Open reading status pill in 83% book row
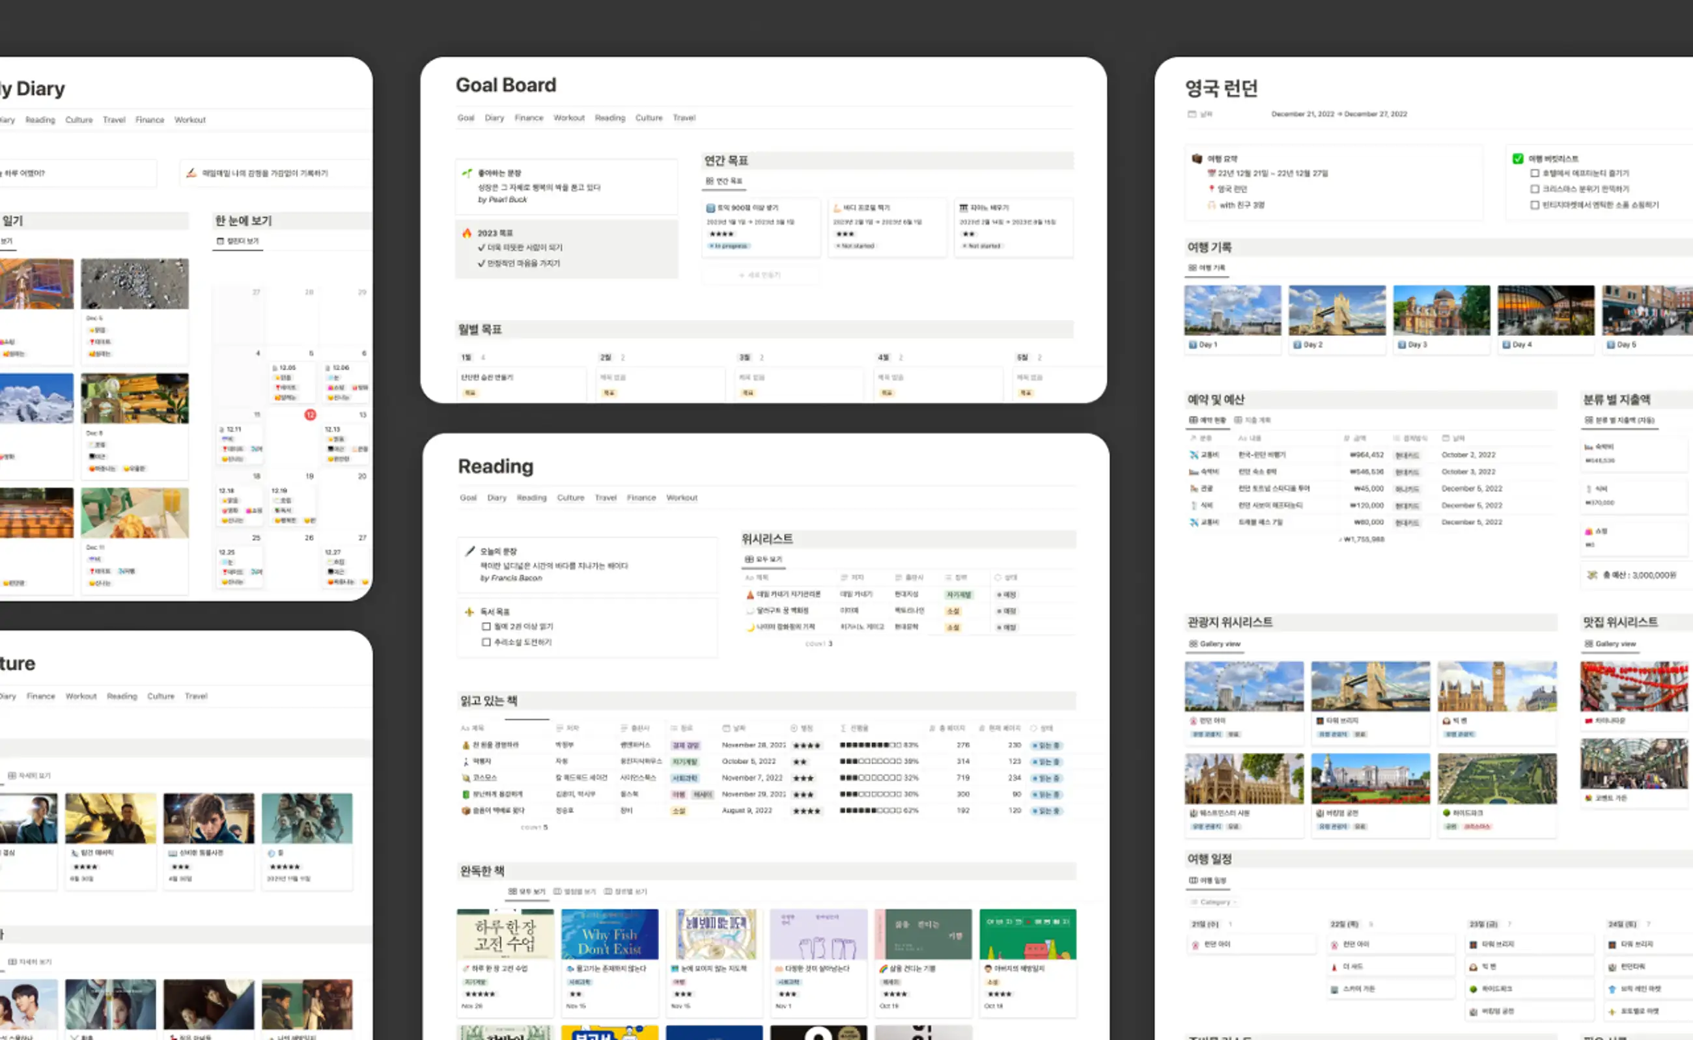The width and height of the screenshot is (1693, 1040). tap(1046, 745)
